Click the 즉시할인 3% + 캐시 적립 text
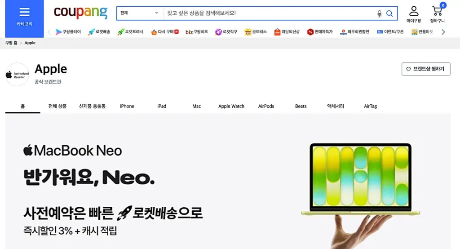This screenshot has width=460, height=249. [x=70, y=231]
